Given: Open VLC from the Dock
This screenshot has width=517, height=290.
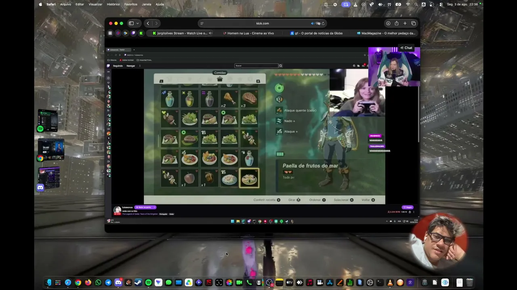Looking at the screenshot, I should (x=390, y=282).
